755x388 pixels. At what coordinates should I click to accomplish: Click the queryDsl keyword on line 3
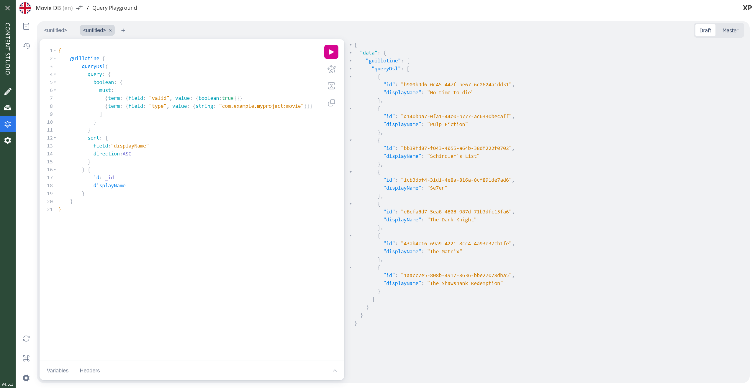pyautogui.click(x=93, y=66)
